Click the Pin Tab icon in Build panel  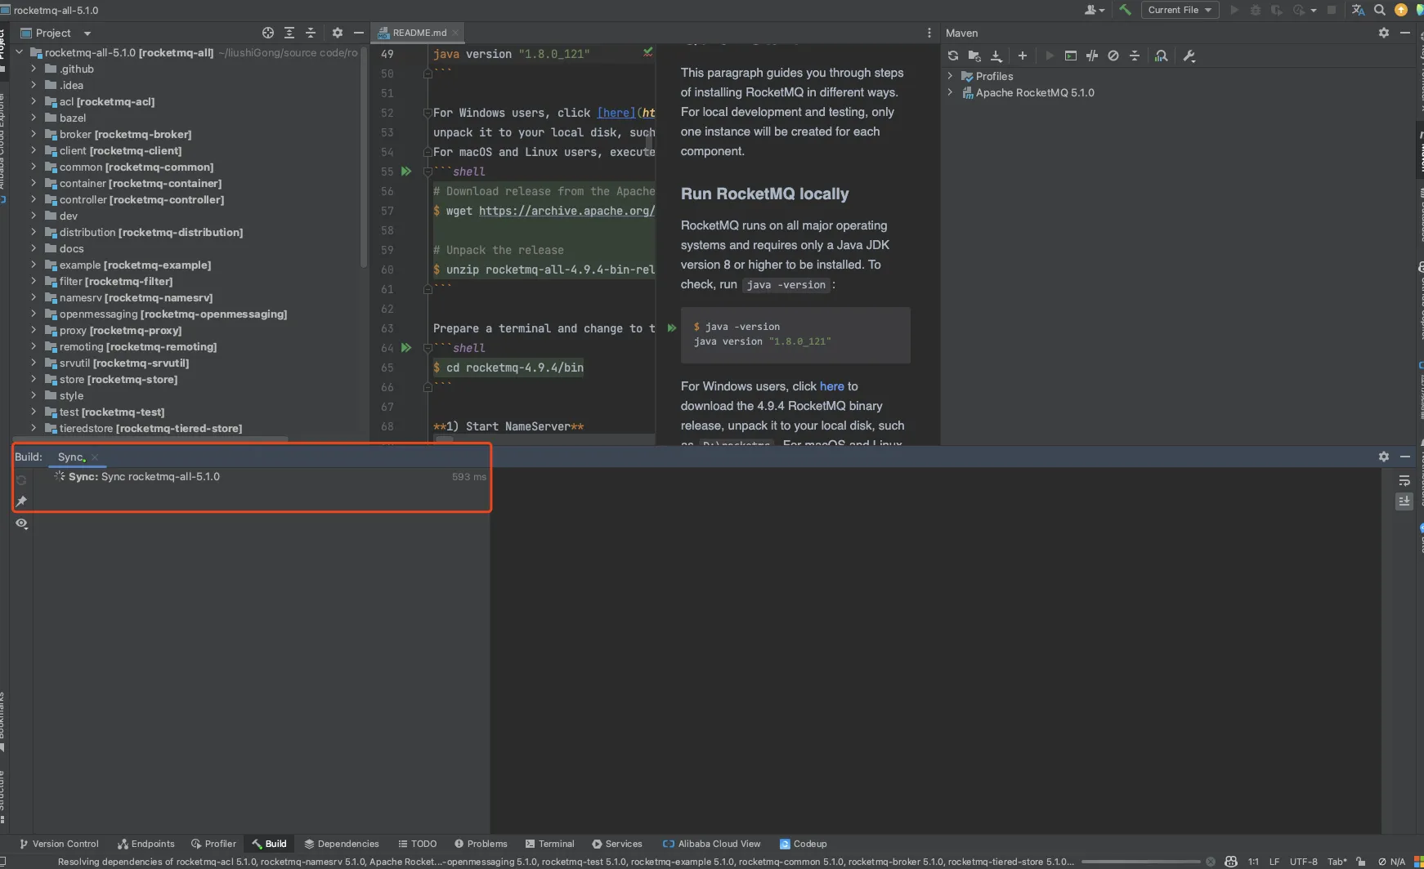pyautogui.click(x=22, y=501)
